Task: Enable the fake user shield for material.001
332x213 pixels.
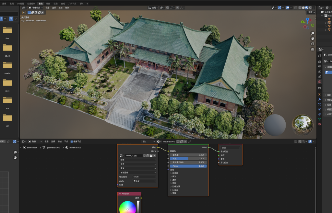Action: [178, 141]
